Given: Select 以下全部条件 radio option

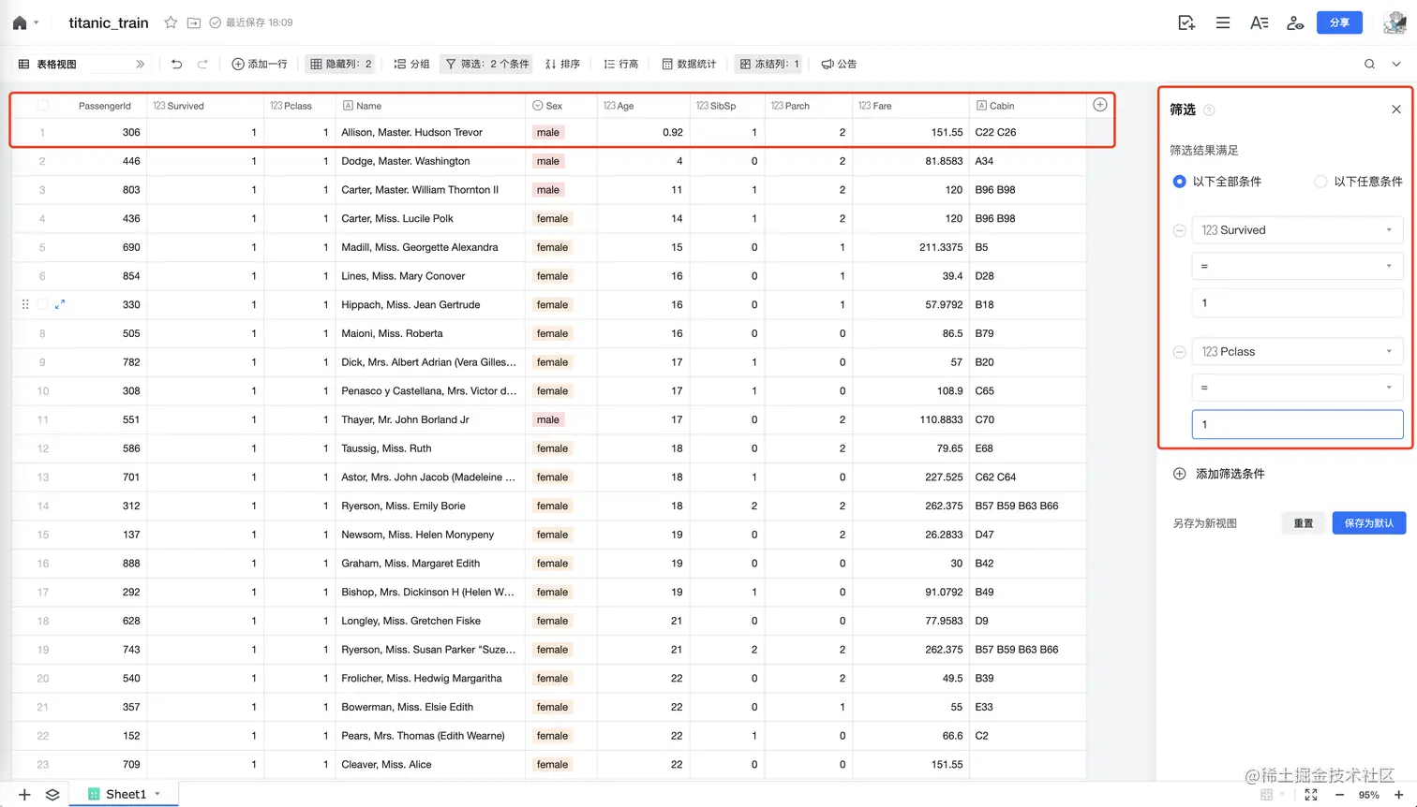Looking at the screenshot, I should (1180, 182).
